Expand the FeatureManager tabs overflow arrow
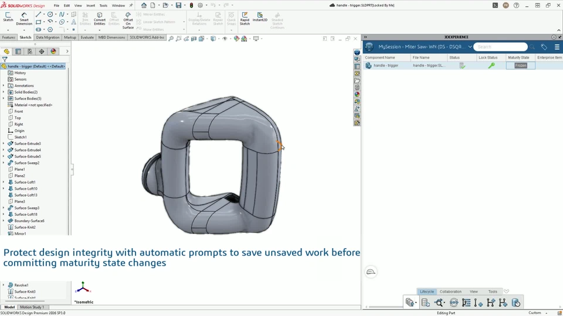 67,51
